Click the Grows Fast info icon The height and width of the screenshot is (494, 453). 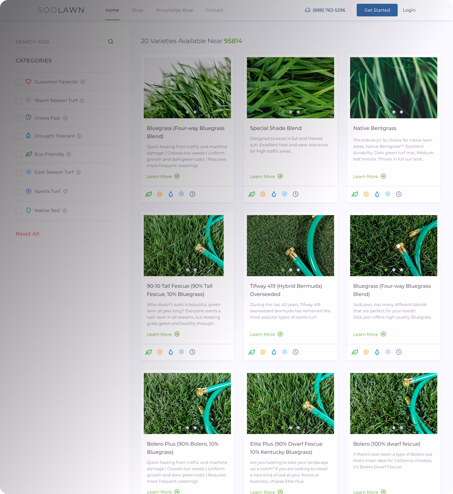click(x=65, y=118)
